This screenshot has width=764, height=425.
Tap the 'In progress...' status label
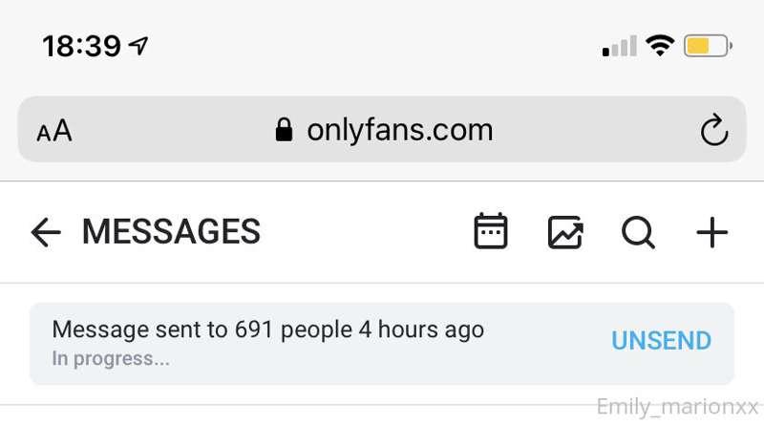tap(111, 359)
